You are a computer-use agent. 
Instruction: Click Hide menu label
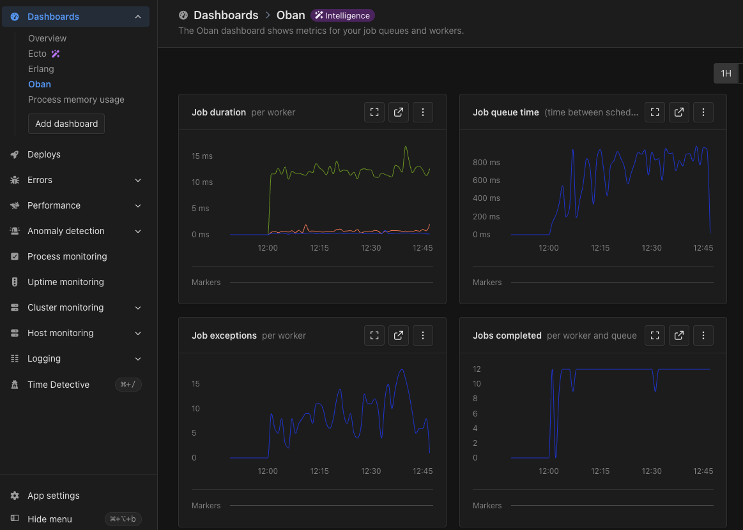(x=50, y=519)
